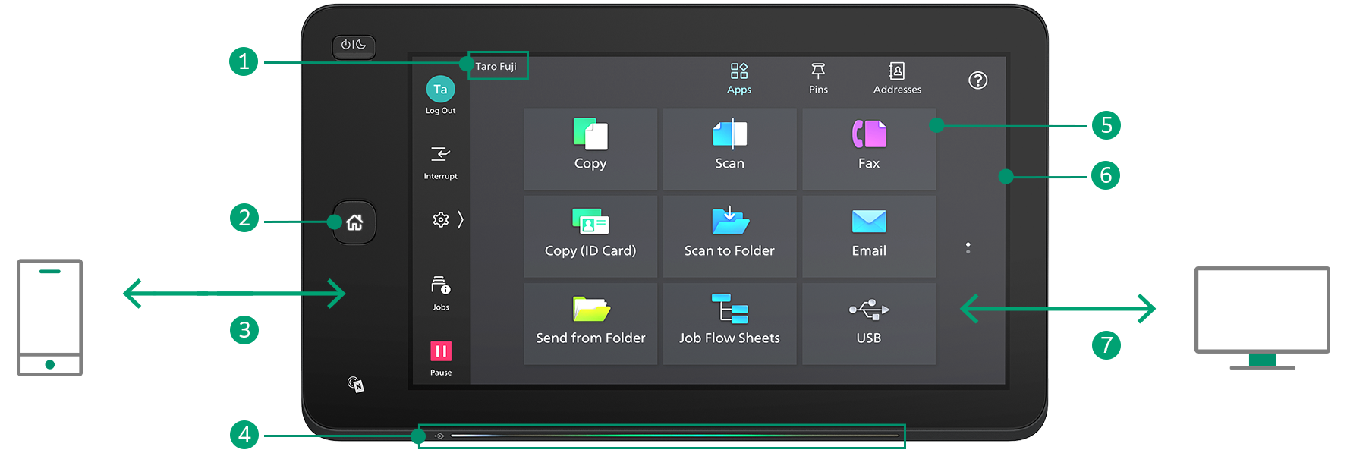Click the vertical three-dot page indicator
Viewport: 1366px width, 453px height.
click(x=968, y=248)
